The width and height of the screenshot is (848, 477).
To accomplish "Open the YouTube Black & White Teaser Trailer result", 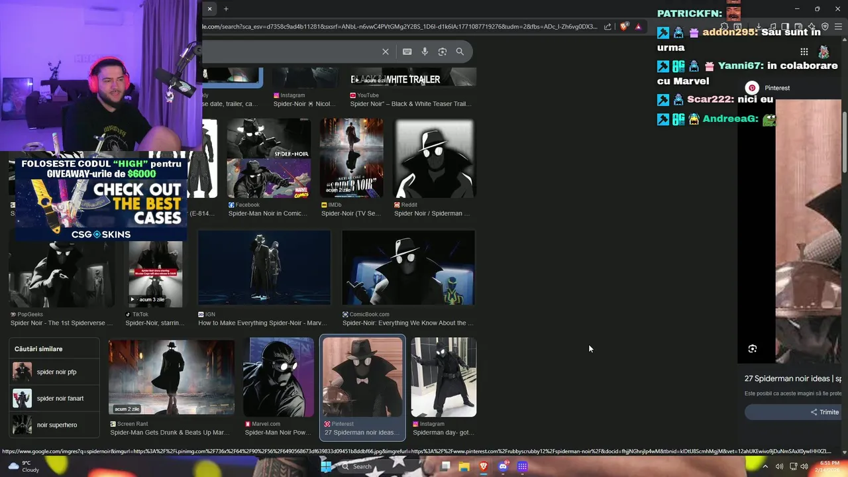I will [413, 77].
